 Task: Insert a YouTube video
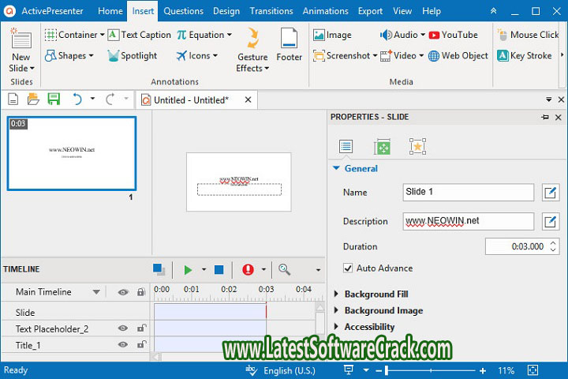pyautogui.click(x=453, y=35)
